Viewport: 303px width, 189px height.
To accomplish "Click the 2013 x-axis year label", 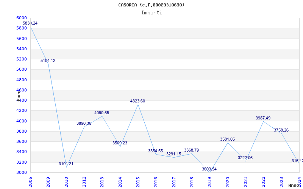I will tap(102, 182).
